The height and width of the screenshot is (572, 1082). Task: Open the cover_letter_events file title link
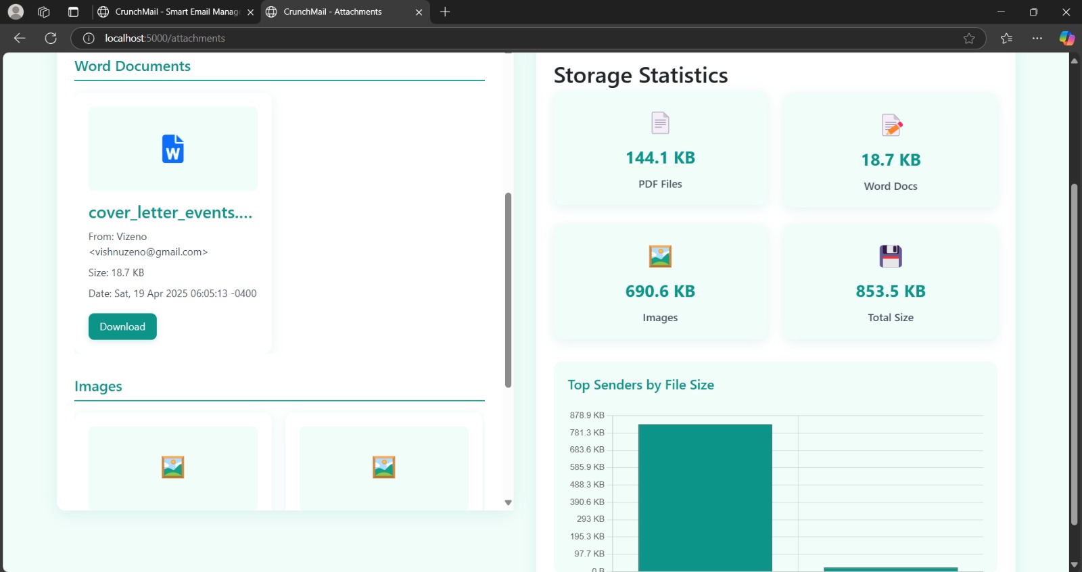click(170, 213)
